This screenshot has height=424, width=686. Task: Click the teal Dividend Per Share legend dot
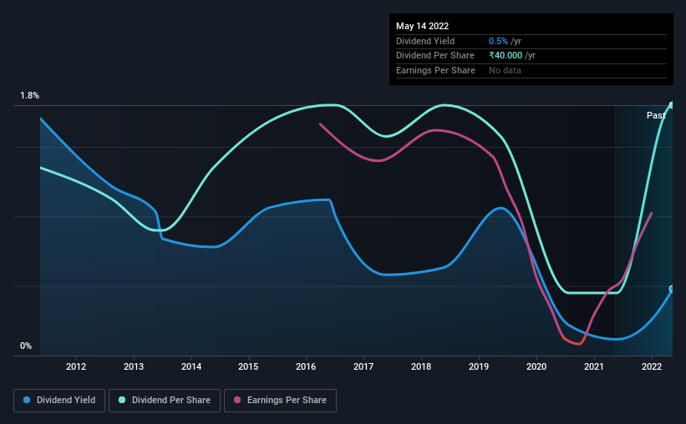click(x=122, y=400)
